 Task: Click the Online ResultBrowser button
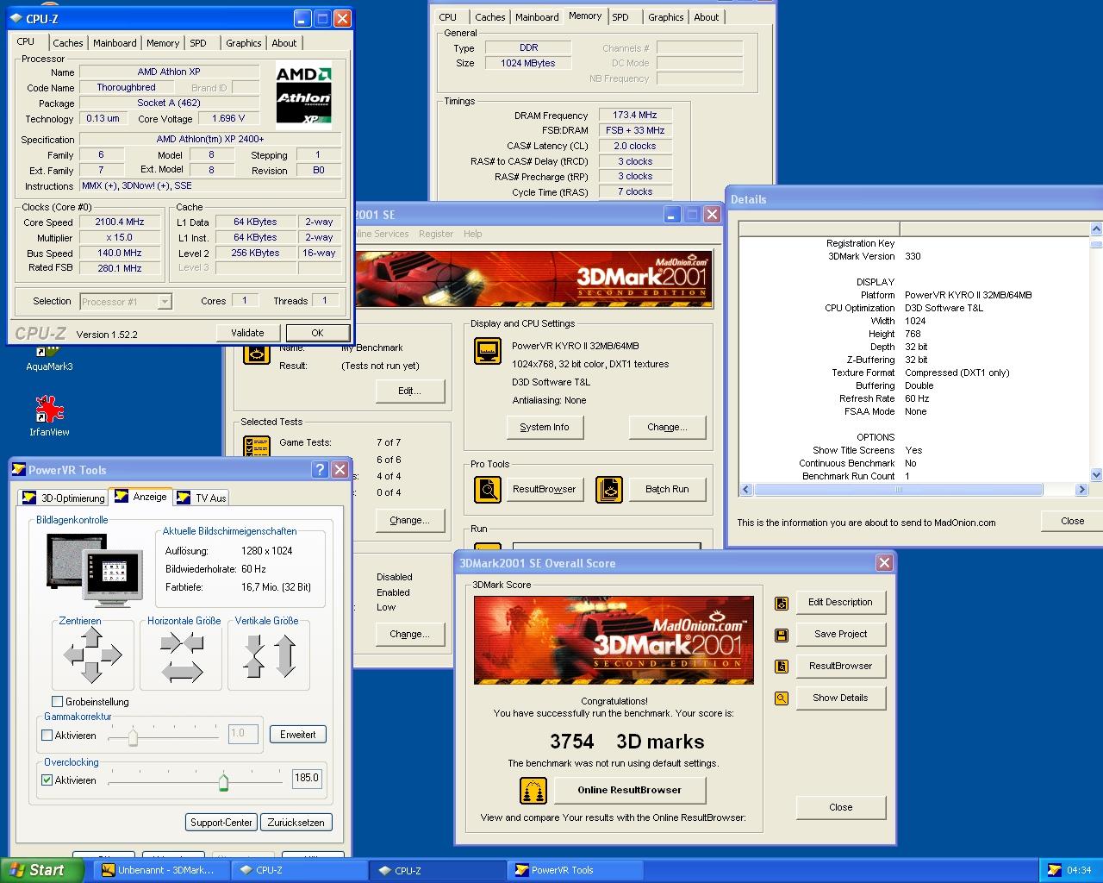[629, 790]
